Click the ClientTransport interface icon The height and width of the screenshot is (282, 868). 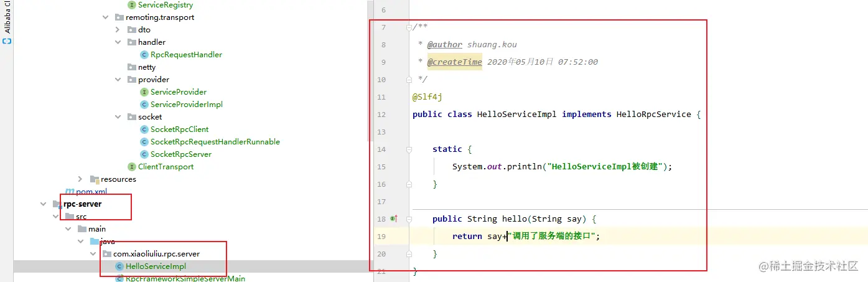pos(132,167)
